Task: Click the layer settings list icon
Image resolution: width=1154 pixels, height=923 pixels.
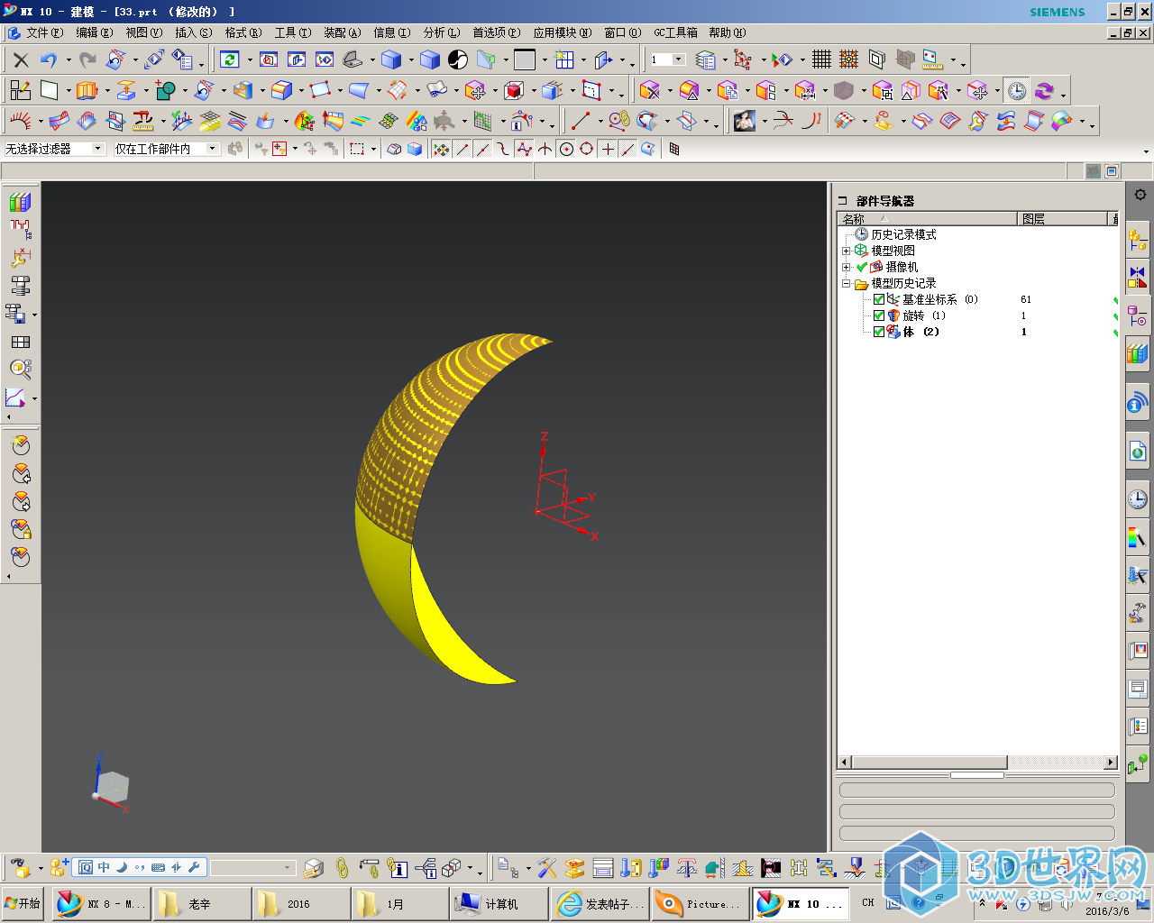Action: pyautogui.click(x=705, y=60)
